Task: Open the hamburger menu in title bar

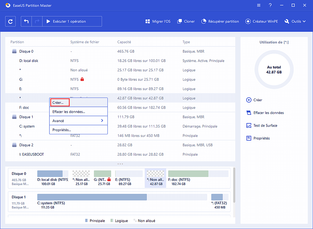Action: click(x=259, y=5)
